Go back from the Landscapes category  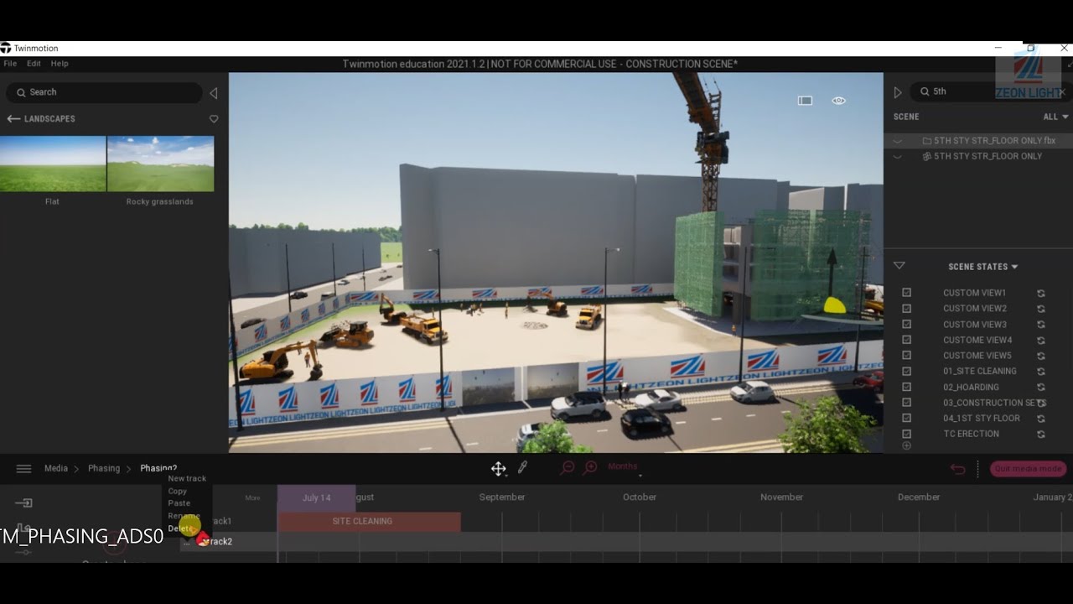coord(13,119)
